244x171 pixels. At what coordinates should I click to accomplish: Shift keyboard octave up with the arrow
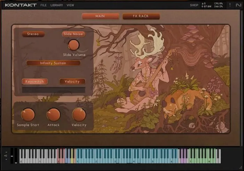pos(6,152)
